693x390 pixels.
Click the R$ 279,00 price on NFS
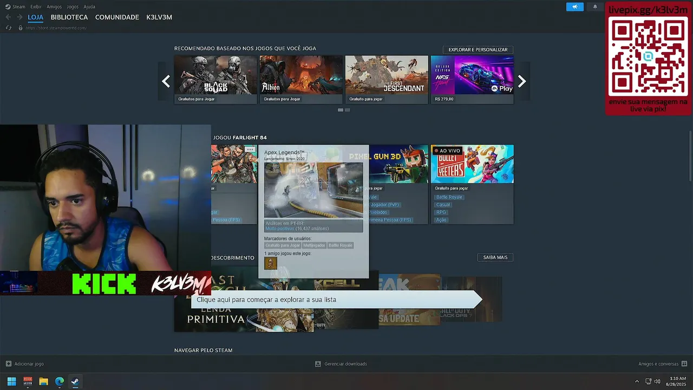(444, 99)
